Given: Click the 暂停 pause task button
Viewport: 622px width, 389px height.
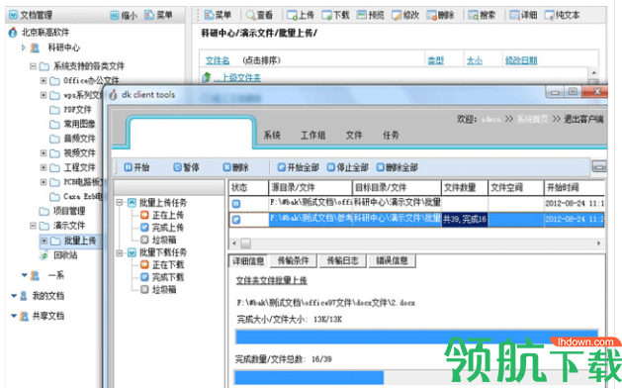Looking at the screenshot, I should click(186, 167).
